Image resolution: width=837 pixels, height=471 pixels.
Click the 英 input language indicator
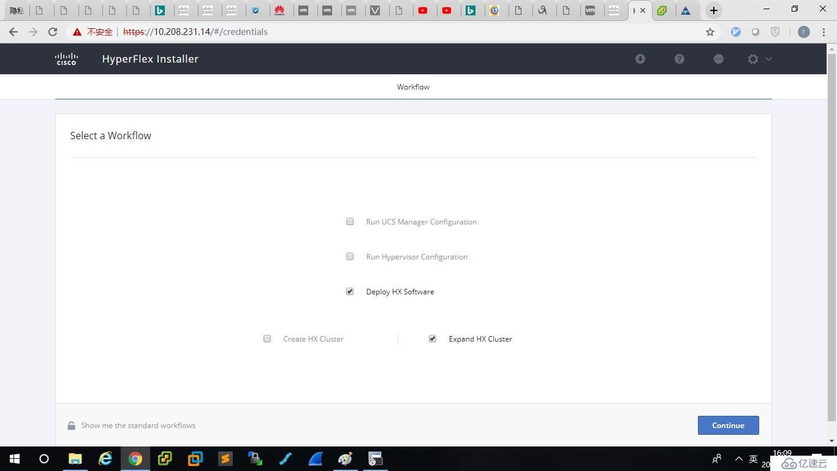click(754, 459)
